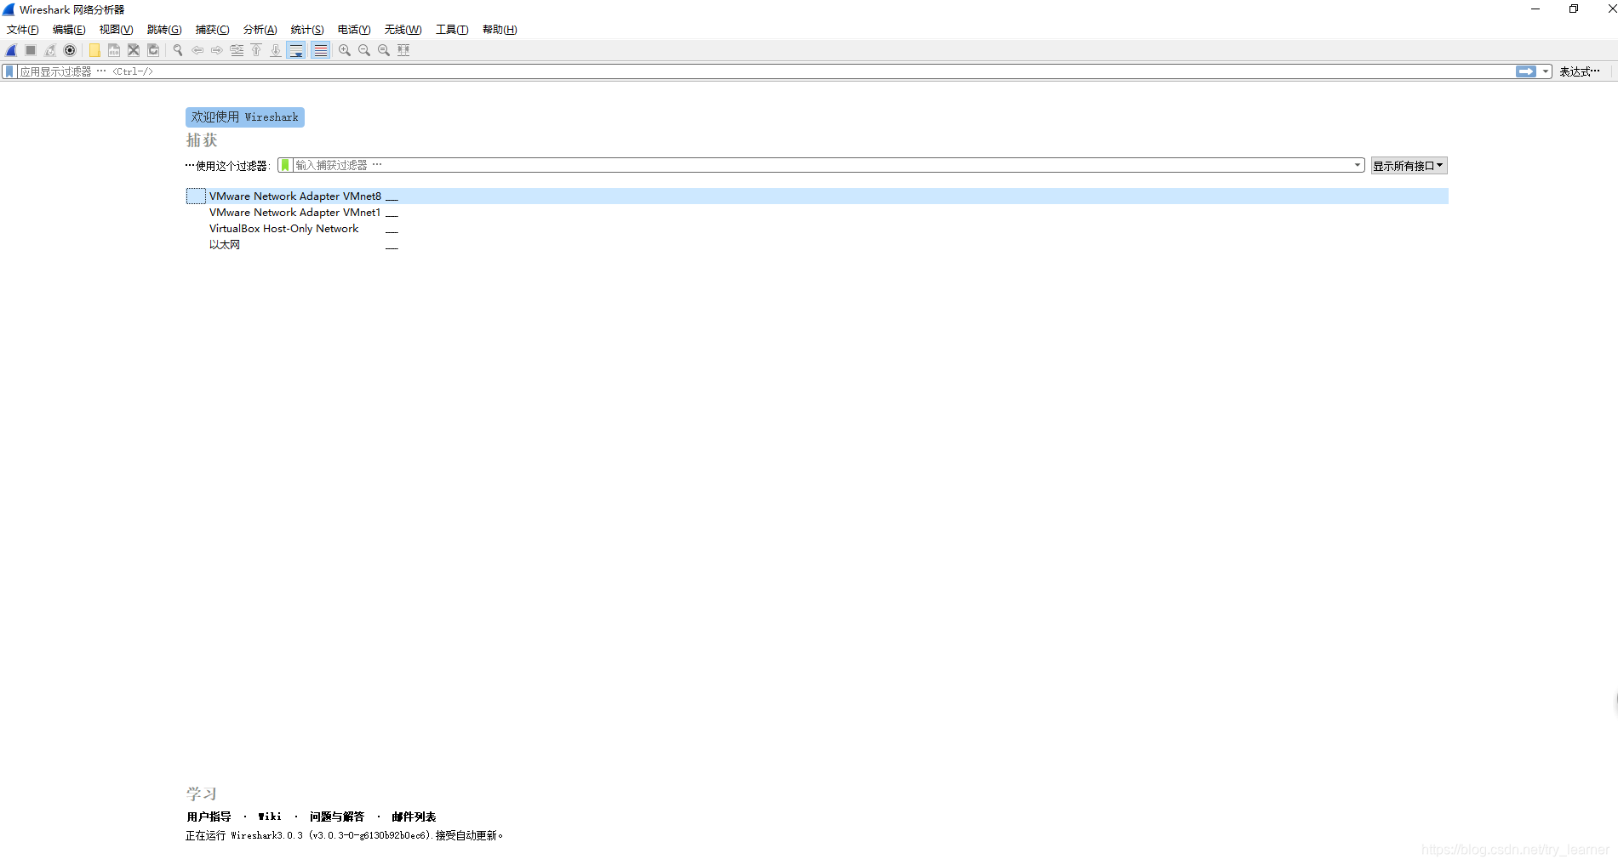Viewport: 1618px width, 865px height.
Task: Apply display filter with blue arrow button
Action: tap(1526, 71)
